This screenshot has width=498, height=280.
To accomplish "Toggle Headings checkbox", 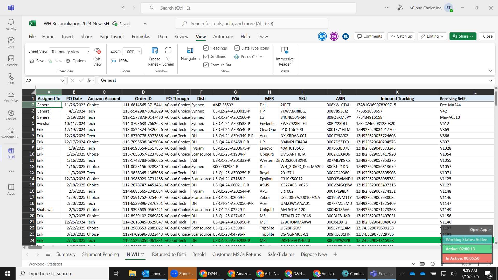I will pyautogui.click(x=206, y=48).
